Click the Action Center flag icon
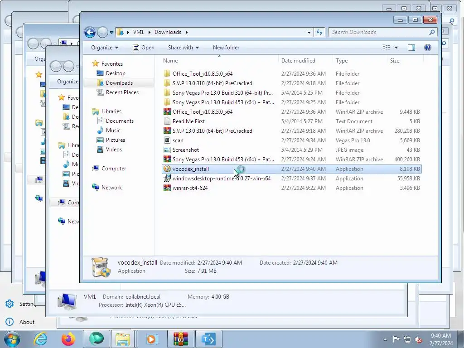 [x=396, y=339]
